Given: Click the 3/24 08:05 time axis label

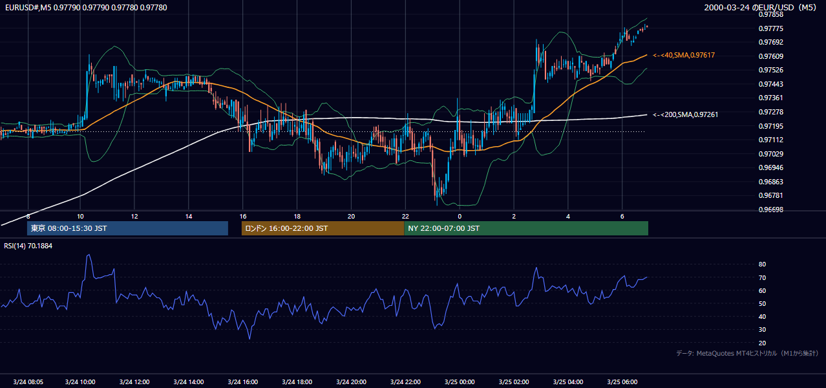Looking at the screenshot, I should 28,382.
